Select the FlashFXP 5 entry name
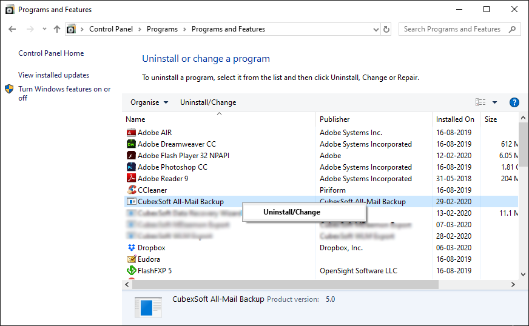 tap(155, 271)
